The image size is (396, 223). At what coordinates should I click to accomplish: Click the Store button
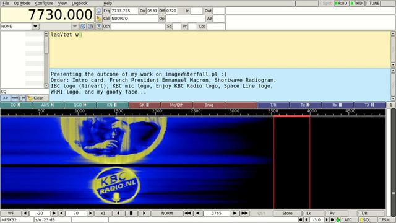point(287,213)
